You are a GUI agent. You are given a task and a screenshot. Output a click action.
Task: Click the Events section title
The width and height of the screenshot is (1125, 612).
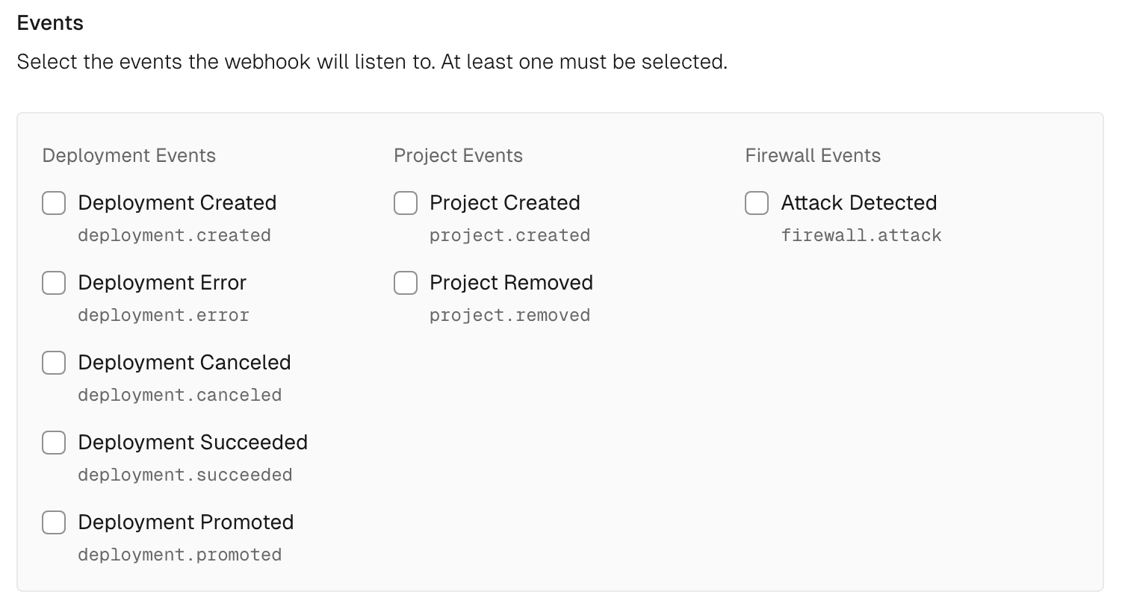click(49, 23)
